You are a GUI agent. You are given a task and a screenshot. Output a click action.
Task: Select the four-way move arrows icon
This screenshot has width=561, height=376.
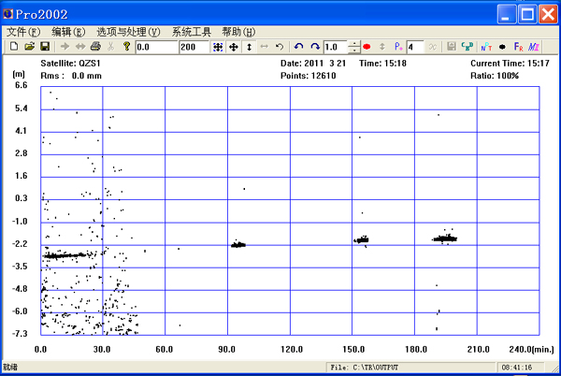(233, 47)
